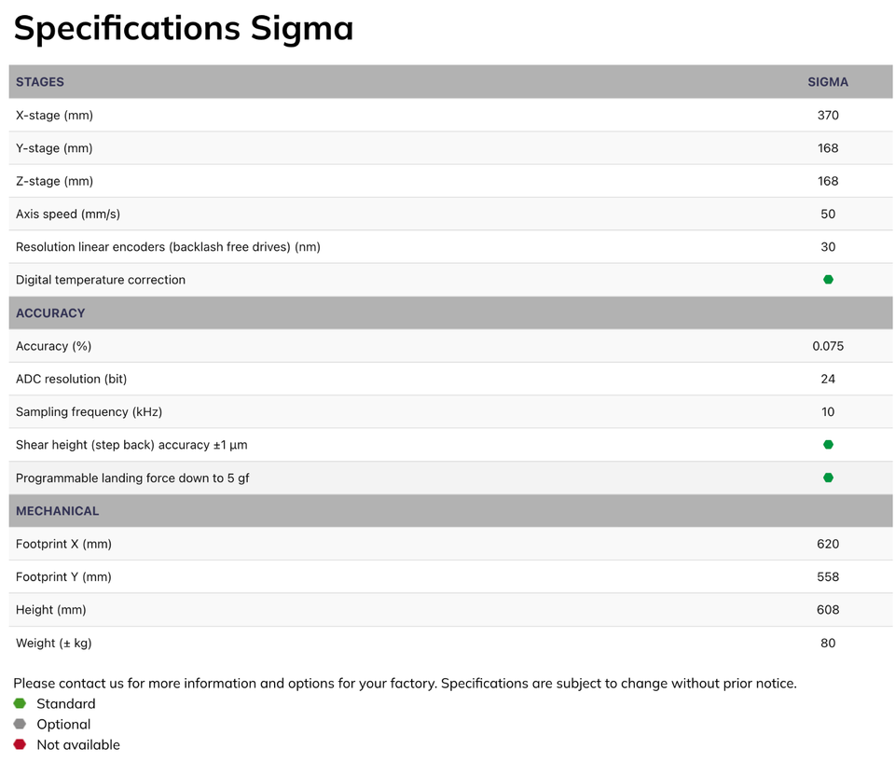
Task: Select the Accuracy (%) value 0.075
Action: click(828, 346)
